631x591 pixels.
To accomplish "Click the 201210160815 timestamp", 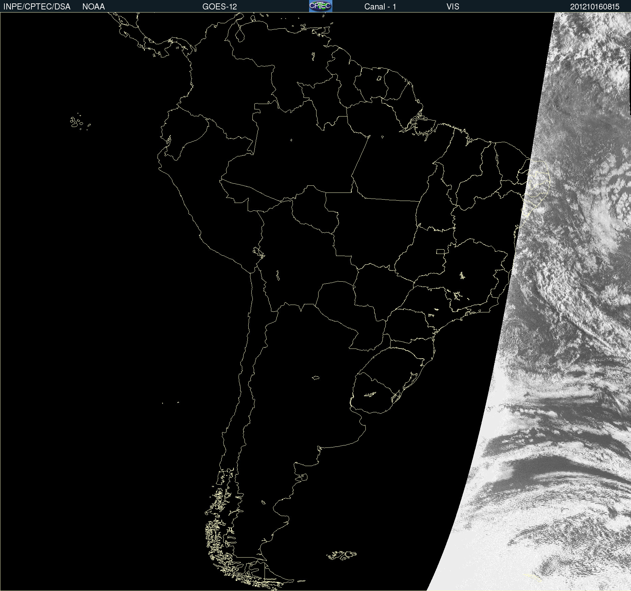I will pyautogui.click(x=595, y=7).
